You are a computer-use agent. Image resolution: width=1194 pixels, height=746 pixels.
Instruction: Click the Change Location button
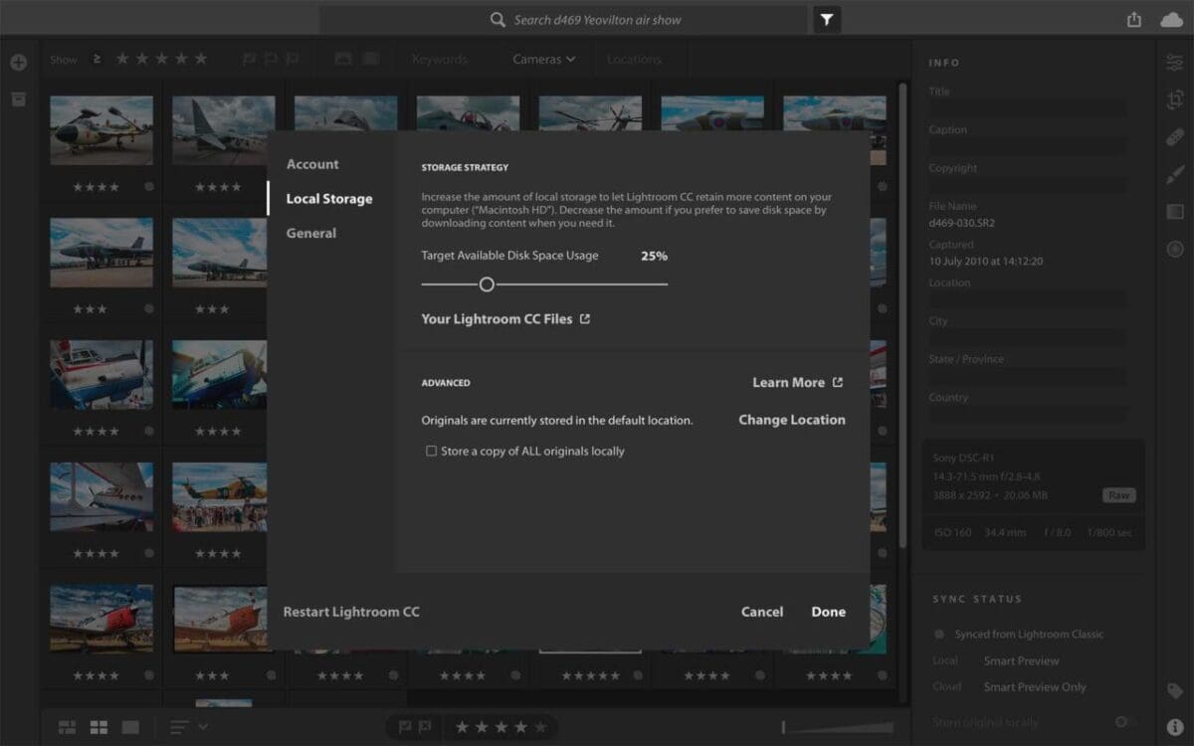tap(792, 420)
